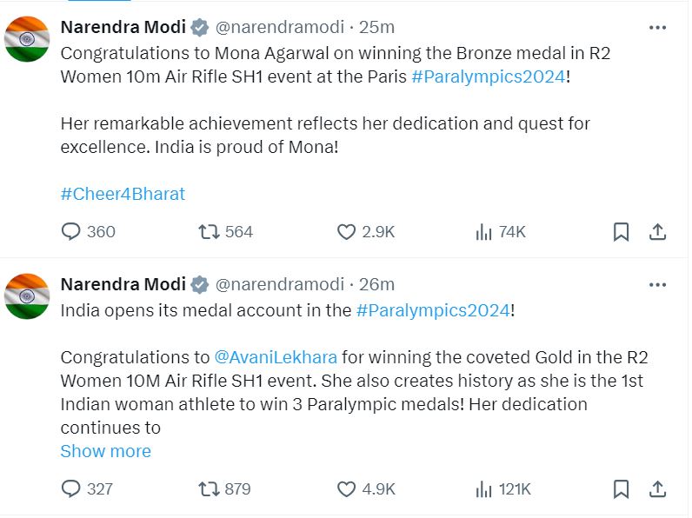The height and width of the screenshot is (518, 692).
Task: Click Narendra Modi avatar on first tweet
Action: coord(27,39)
